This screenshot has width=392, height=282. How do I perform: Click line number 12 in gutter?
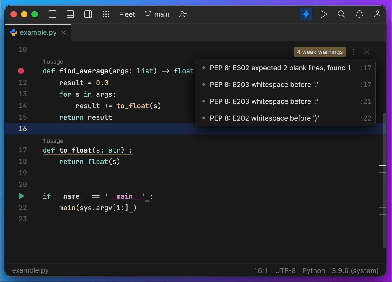[23, 83]
